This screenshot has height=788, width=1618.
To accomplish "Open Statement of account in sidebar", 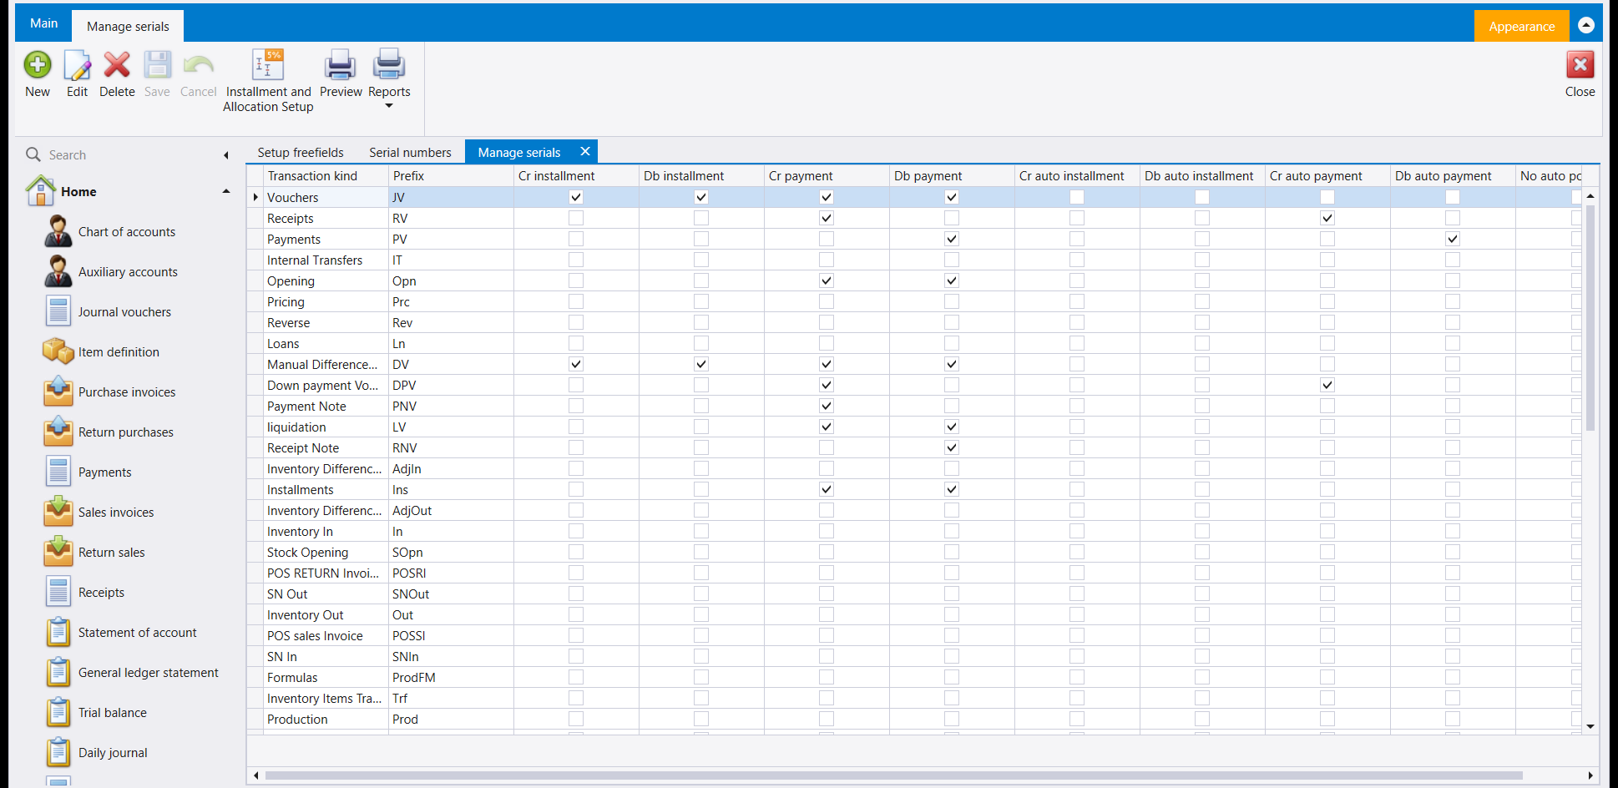I will coord(137,633).
